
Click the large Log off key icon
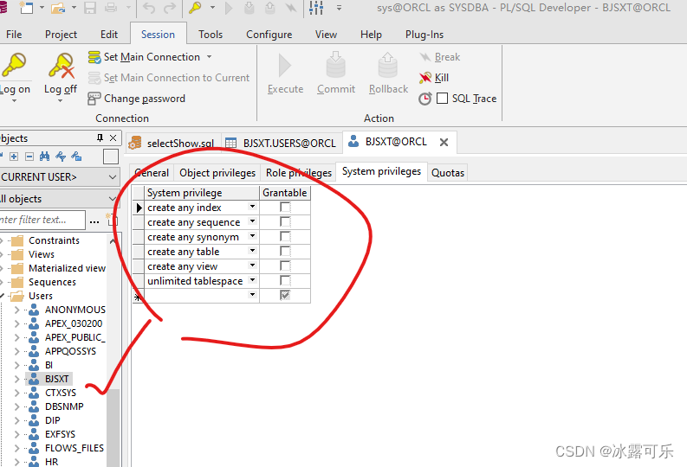coord(62,66)
